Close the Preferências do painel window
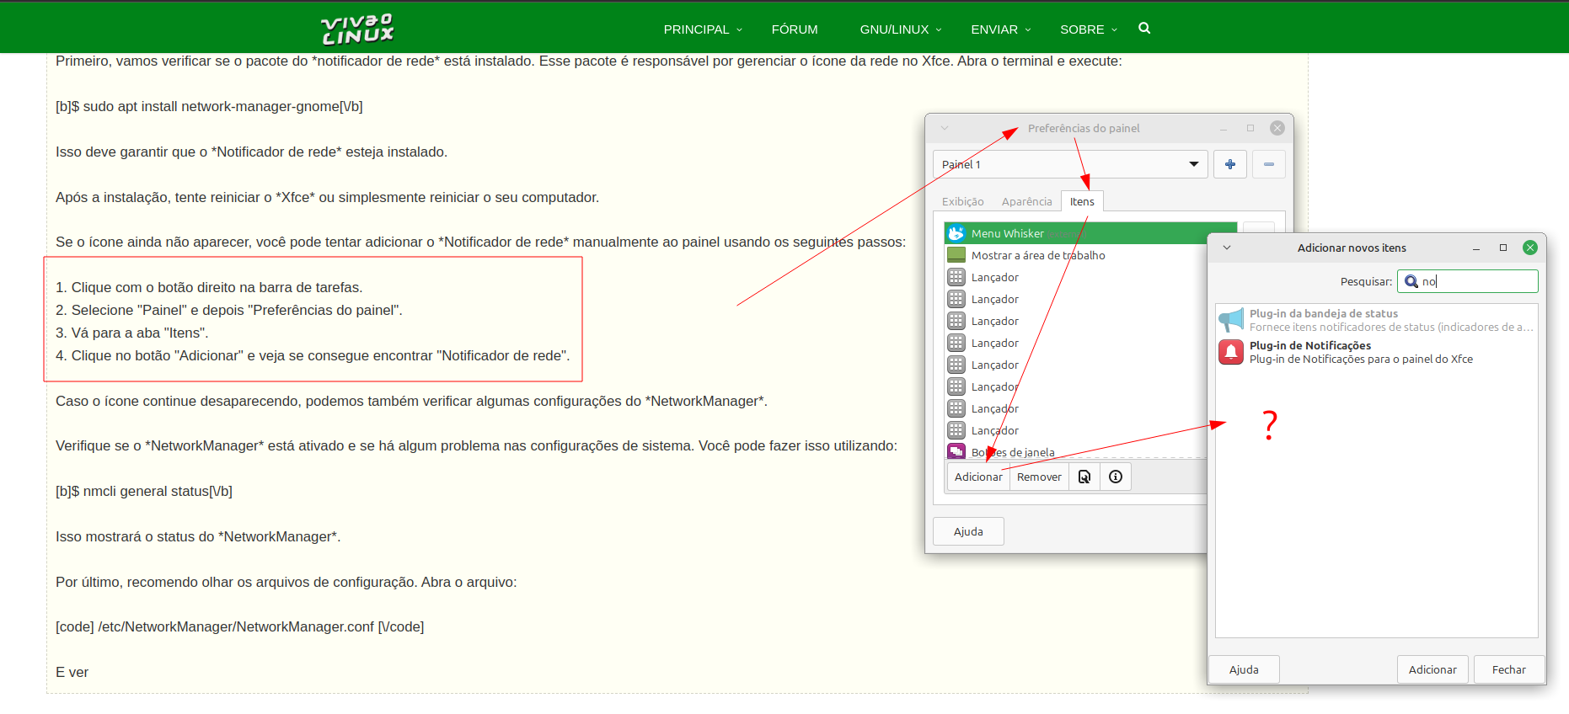 [1277, 128]
